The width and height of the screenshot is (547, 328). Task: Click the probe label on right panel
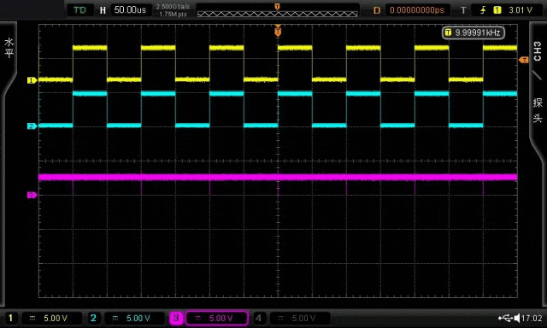pyautogui.click(x=538, y=110)
